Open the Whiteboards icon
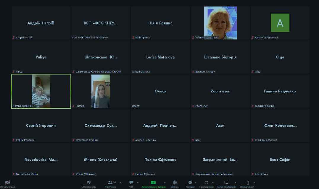Screen dimensions: 319x189 (226, 183)
